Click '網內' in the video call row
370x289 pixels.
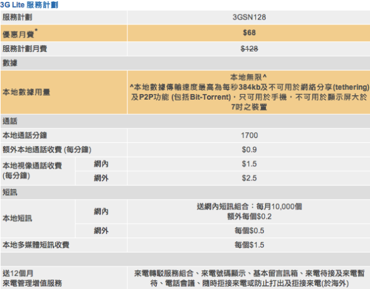click(101, 164)
